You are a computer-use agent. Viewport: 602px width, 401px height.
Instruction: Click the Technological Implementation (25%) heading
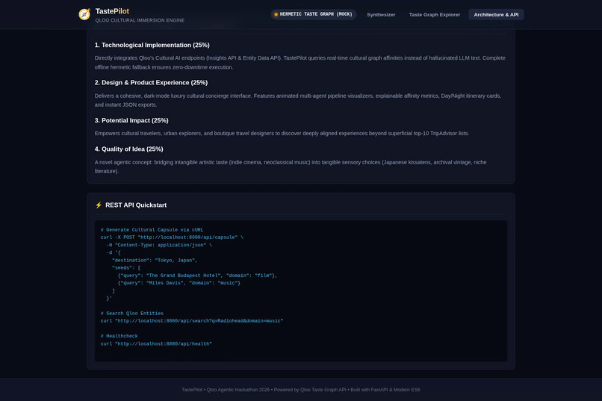(x=152, y=45)
